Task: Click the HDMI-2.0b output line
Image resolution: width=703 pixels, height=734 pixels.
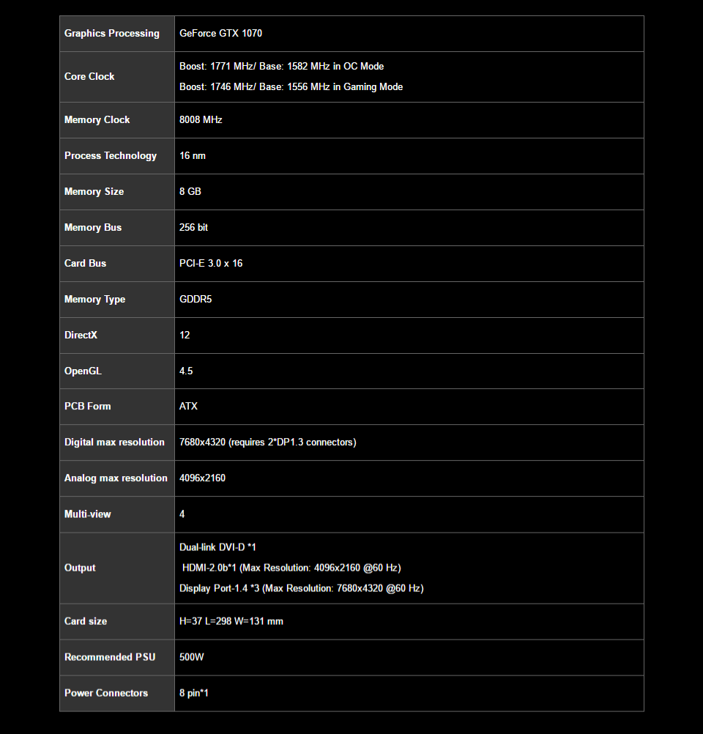Action: click(291, 568)
